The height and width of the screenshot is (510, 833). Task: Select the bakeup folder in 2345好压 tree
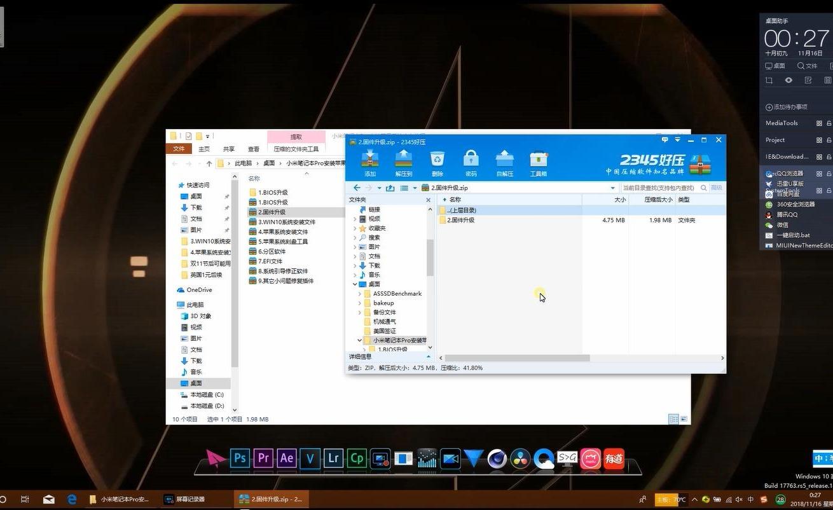(x=379, y=303)
